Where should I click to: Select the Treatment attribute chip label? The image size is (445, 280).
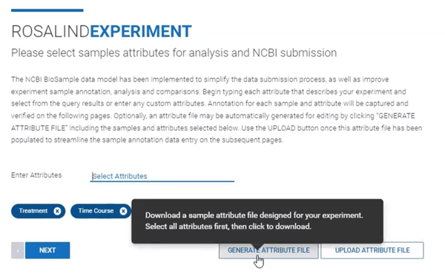click(33, 211)
